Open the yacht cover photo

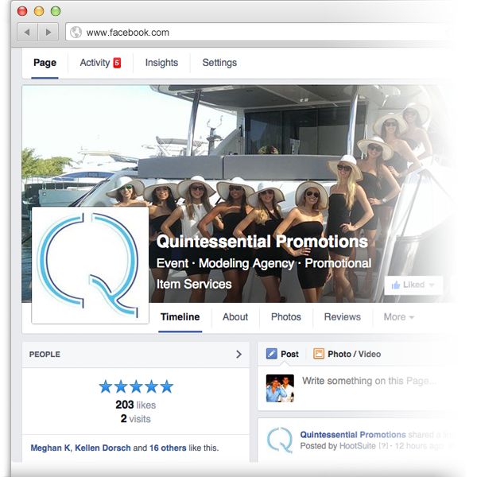point(237,146)
